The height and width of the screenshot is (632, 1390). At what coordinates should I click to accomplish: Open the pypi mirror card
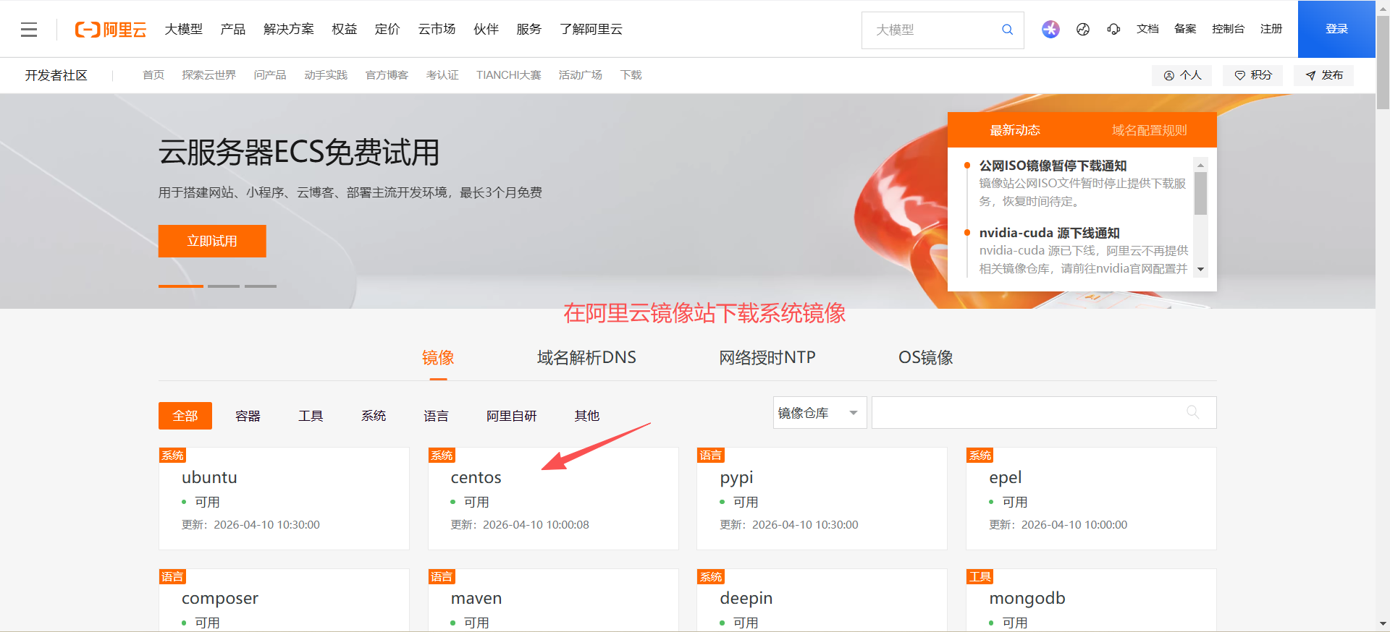click(822, 498)
